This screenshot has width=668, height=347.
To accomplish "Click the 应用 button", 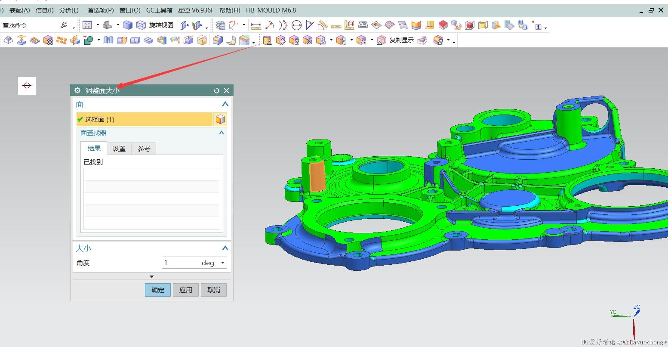I will coord(186,290).
